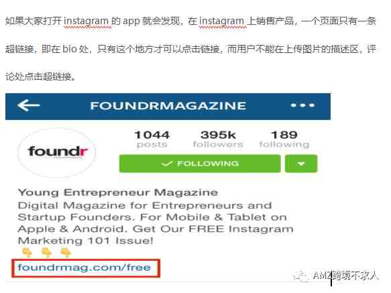Click the FOUNDRMAGAZINE header title
The height and width of the screenshot is (293, 391).
(168, 106)
